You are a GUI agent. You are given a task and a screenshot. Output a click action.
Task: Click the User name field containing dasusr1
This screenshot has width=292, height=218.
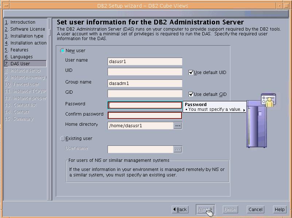click(x=145, y=62)
